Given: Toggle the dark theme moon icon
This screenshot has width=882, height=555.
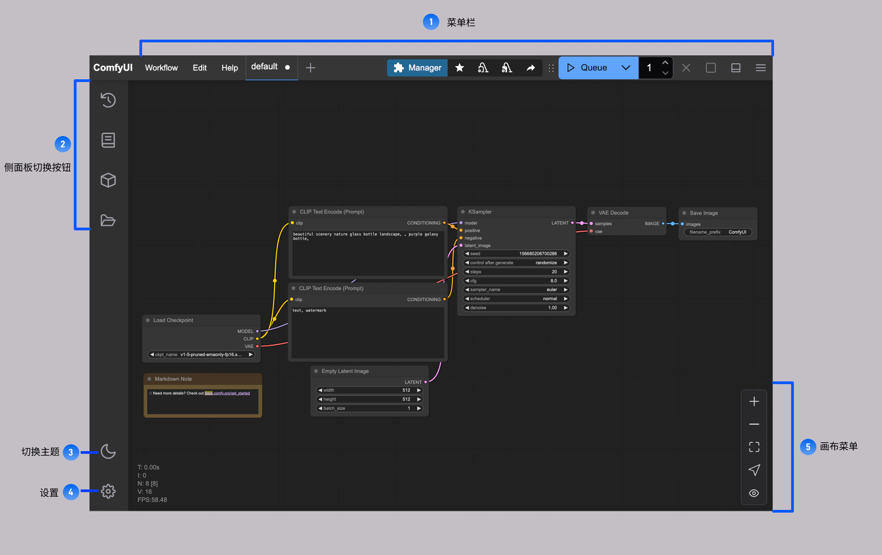Looking at the screenshot, I should (x=108, y=452).
